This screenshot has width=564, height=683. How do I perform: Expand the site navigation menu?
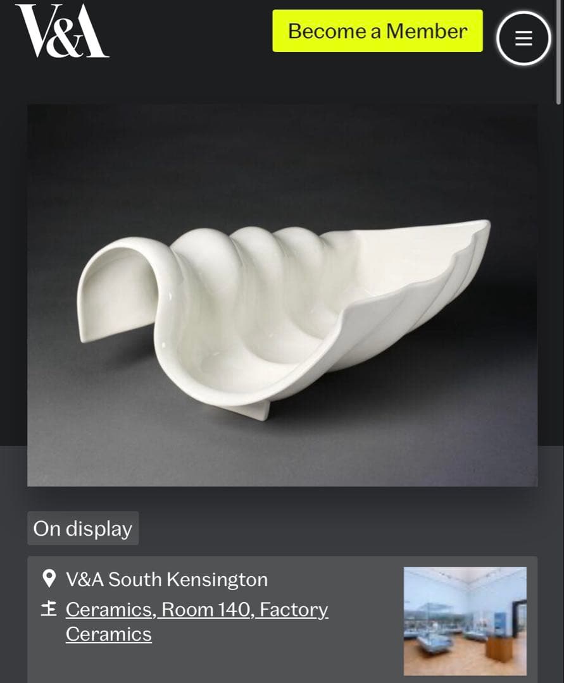pos(523,39)
